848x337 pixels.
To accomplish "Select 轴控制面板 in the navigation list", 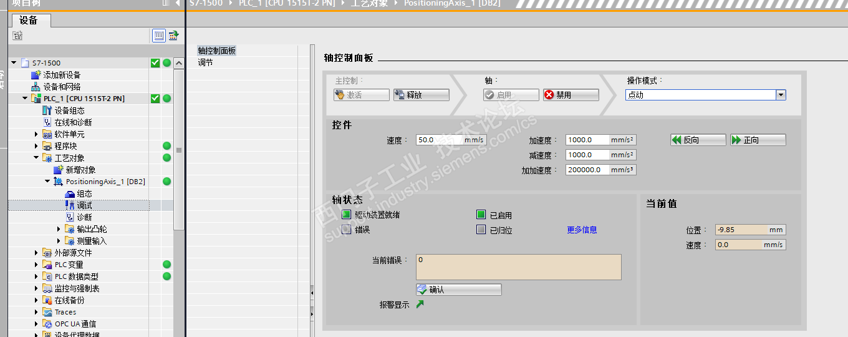I will tap(216, 51).
